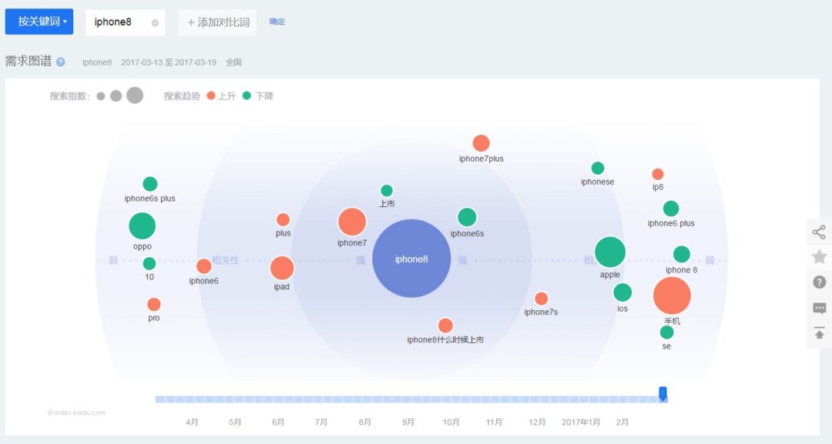Image resolution: width=832 pixels, height=444 pixels.
Task: Clear the iphone8 keyword using the x icon
Action: tap(153, 22)
